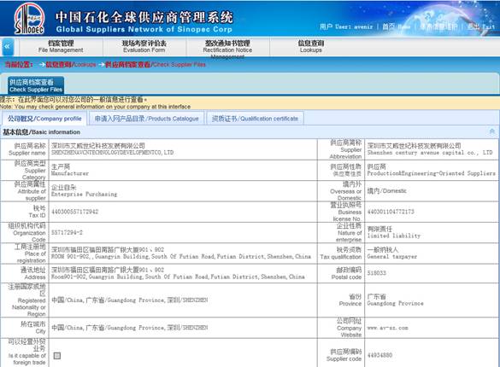The height and width of the screenshot is (367, 500).
Task: Switch to the Products Catalogue tab
Action: [x=147, y=119]
